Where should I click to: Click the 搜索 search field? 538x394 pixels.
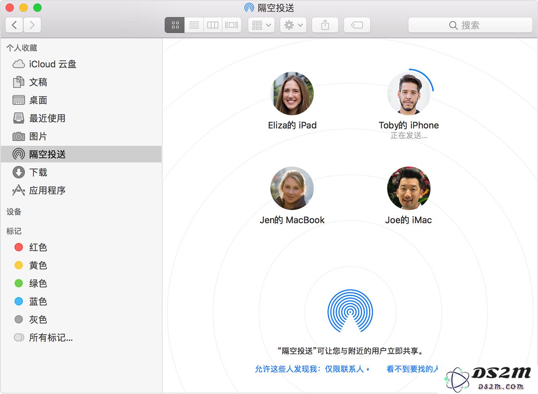click(470, 25)
